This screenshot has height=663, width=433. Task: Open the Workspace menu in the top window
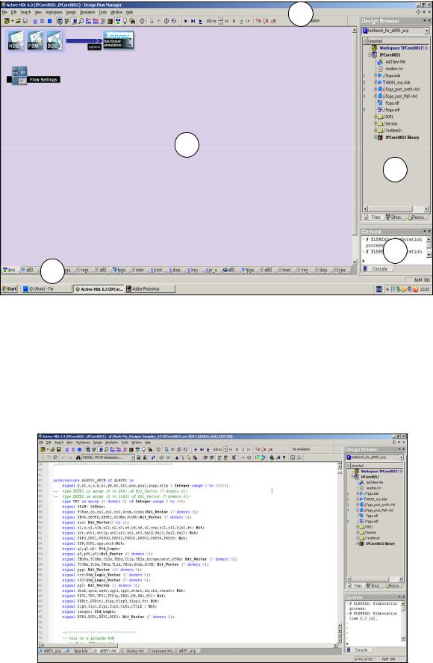click(54, 12)
